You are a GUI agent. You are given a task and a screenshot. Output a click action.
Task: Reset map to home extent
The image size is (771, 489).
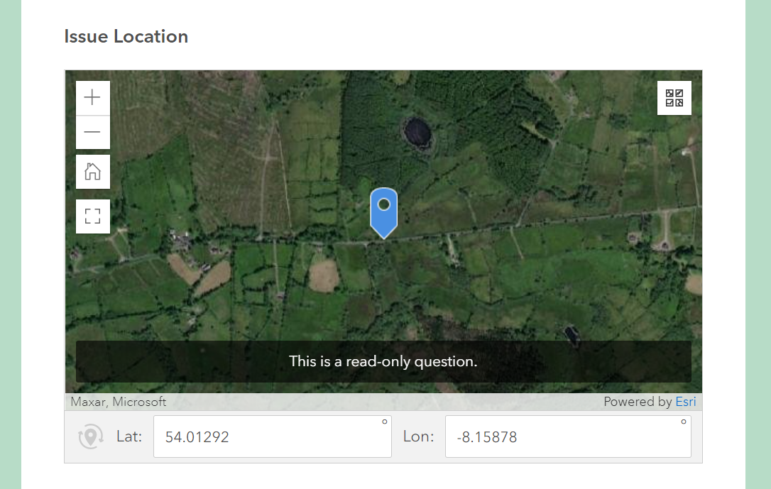tap(93, 172)
